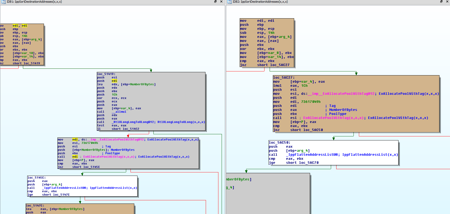The height and width of the screenshot is (214, 450).
Task: Click jnz short loc_51419 jump
Action: (x=20, y=64)
